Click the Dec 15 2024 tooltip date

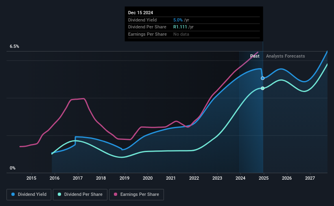point(141,13)
